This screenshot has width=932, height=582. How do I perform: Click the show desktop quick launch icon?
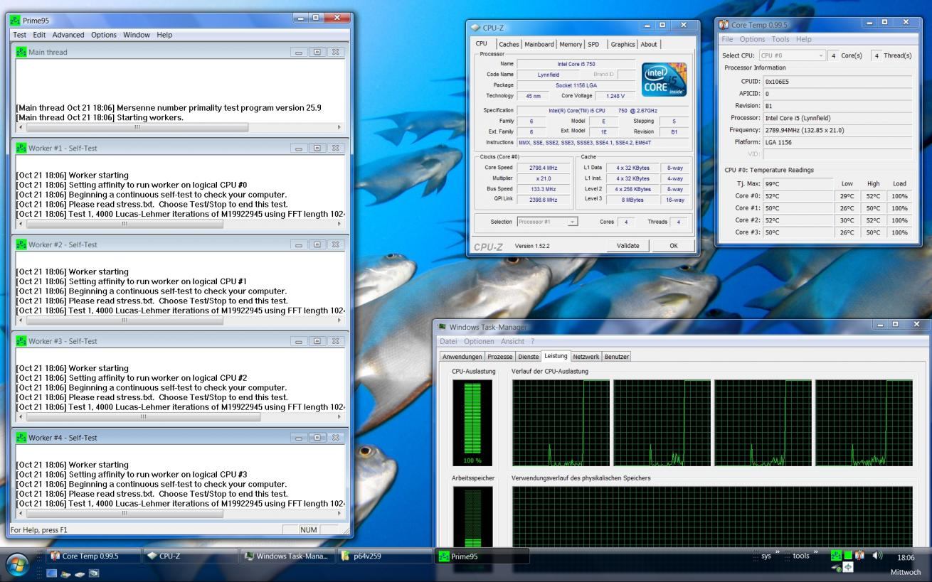click(52, 573)
